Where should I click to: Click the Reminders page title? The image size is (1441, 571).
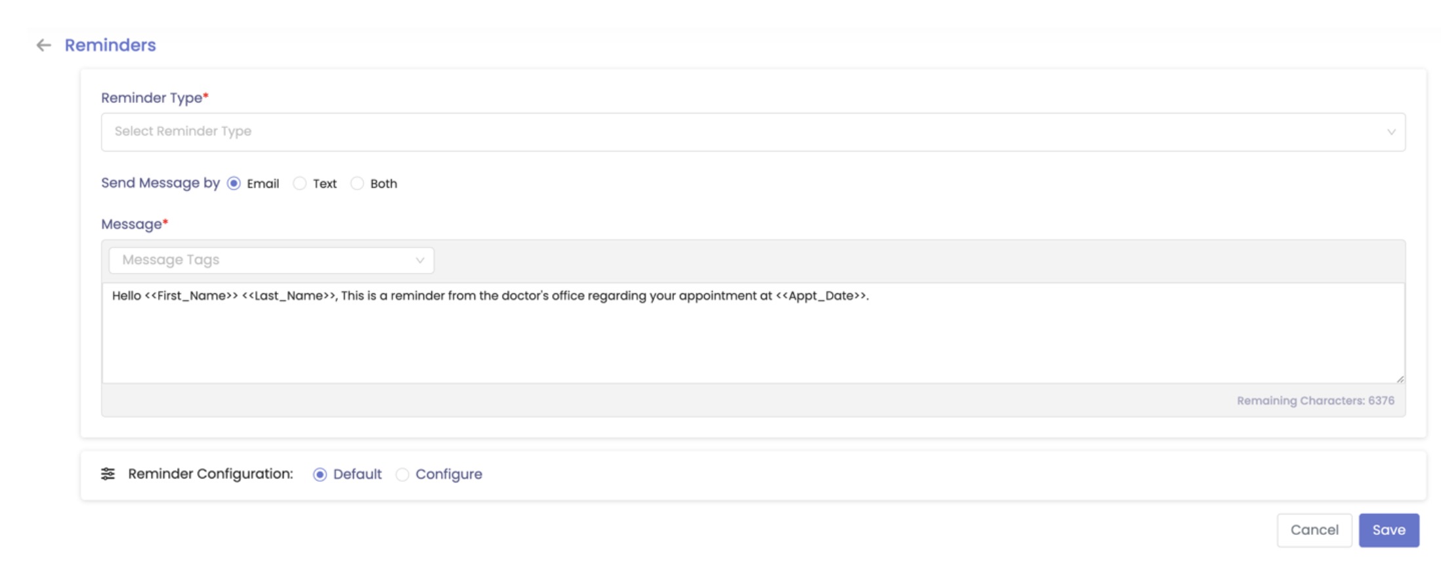click(110, 45)
